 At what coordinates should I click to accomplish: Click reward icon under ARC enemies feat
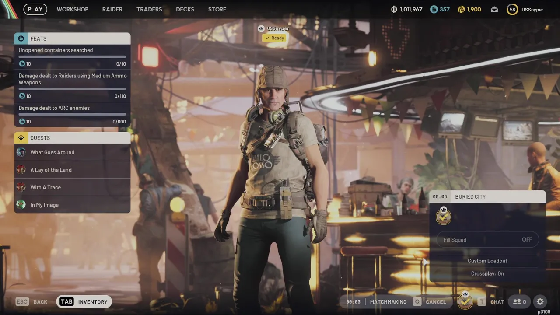(x=22, y=122)
